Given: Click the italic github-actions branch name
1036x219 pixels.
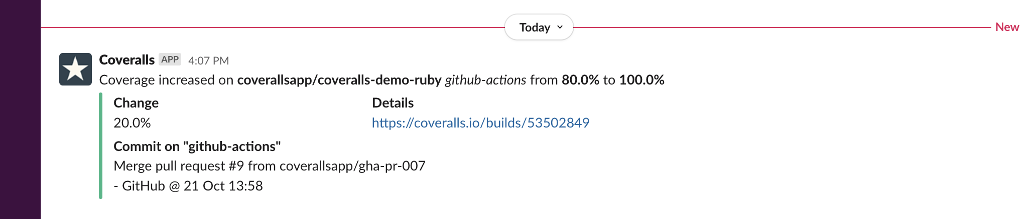Looking at the screenshot, I should pos(485,80).
